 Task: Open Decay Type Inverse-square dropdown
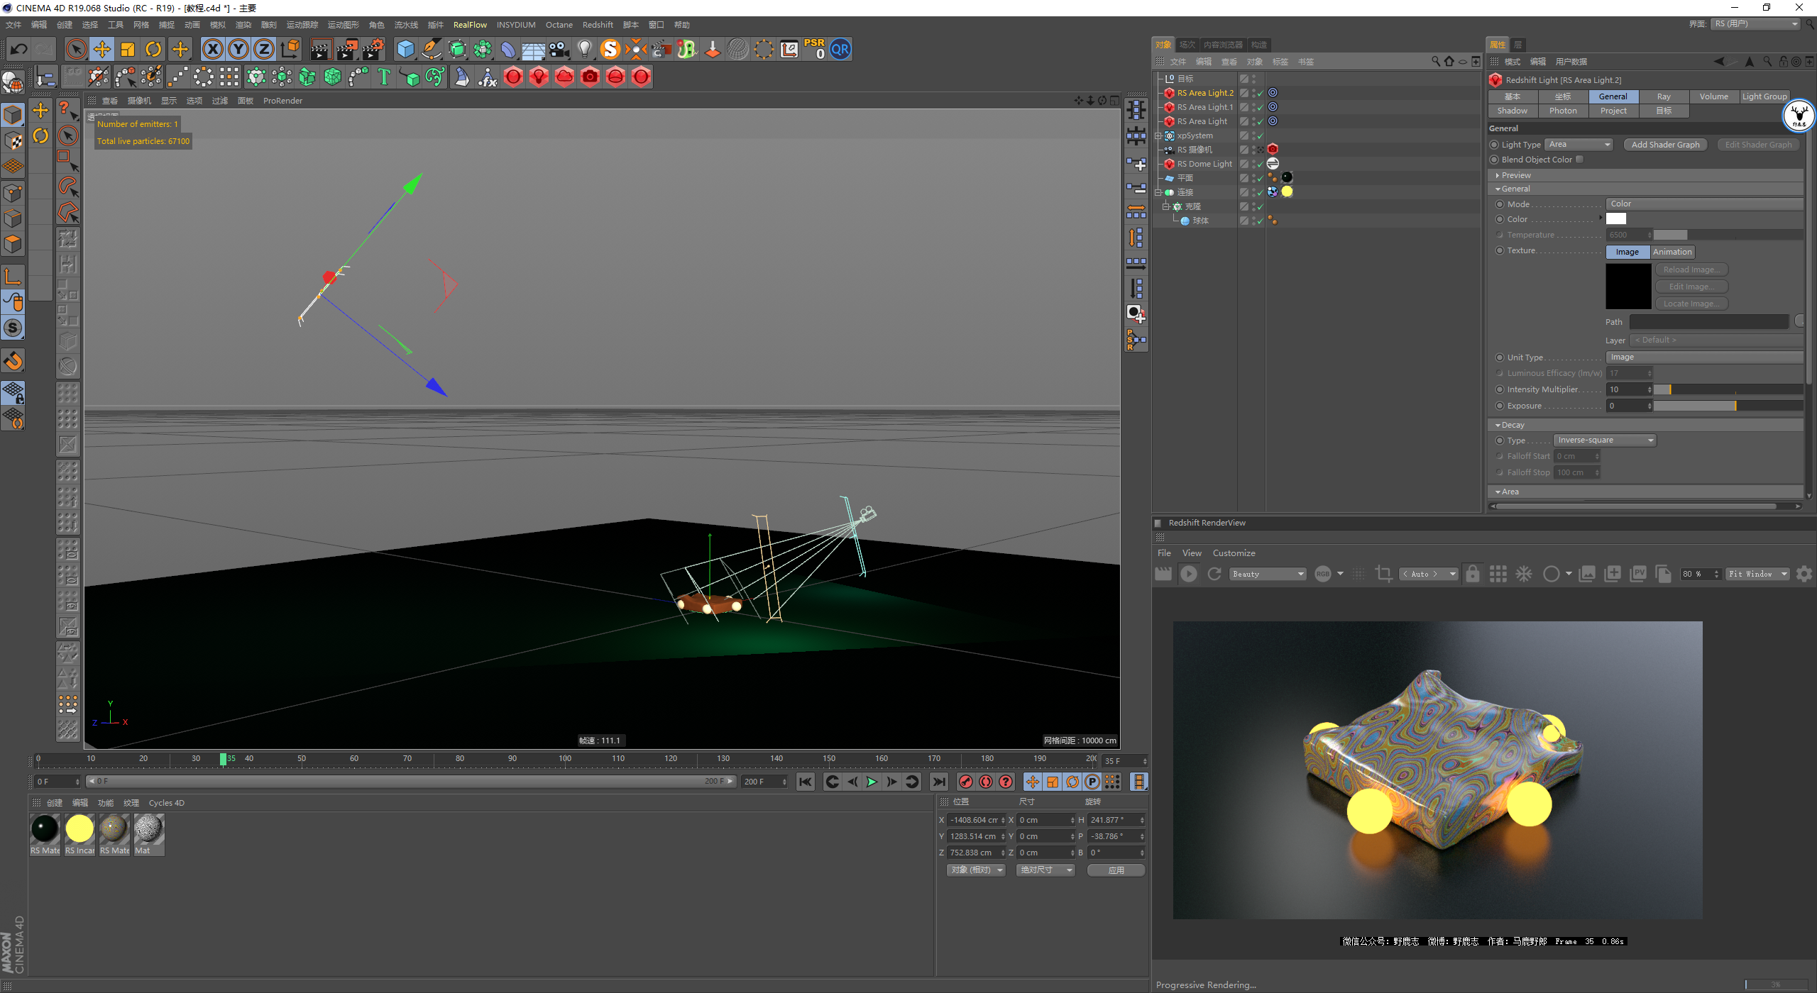(x=1604, y=440)
